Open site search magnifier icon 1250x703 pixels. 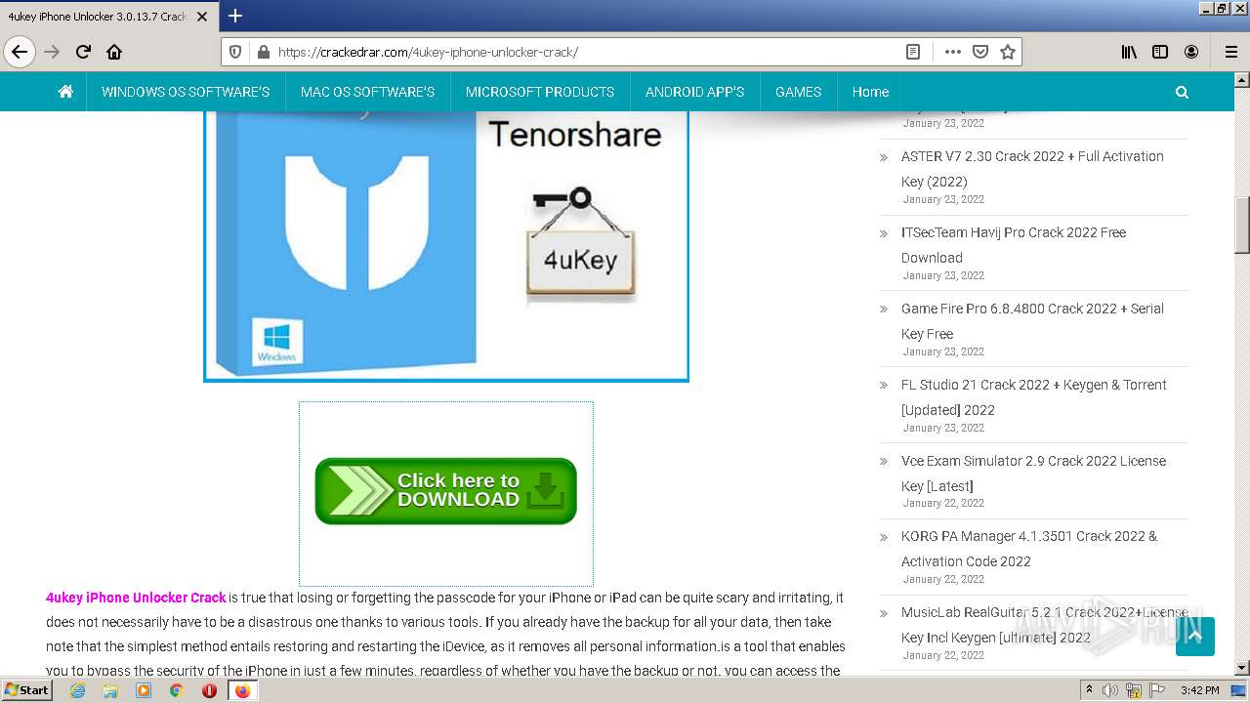coord(1182,92)
